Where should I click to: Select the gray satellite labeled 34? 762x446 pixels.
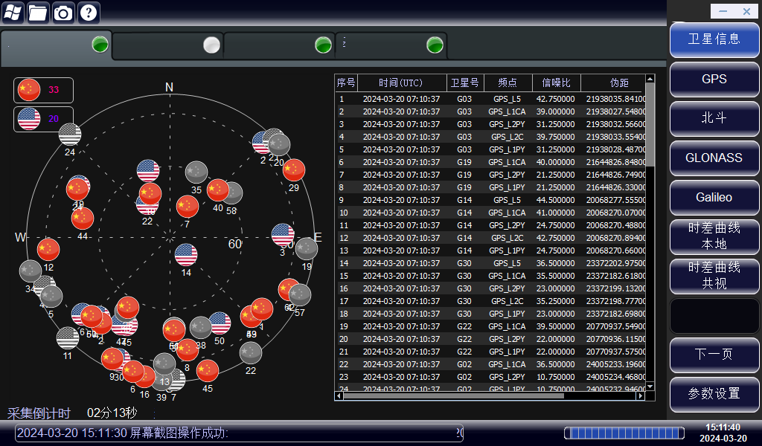click(30, 271)
